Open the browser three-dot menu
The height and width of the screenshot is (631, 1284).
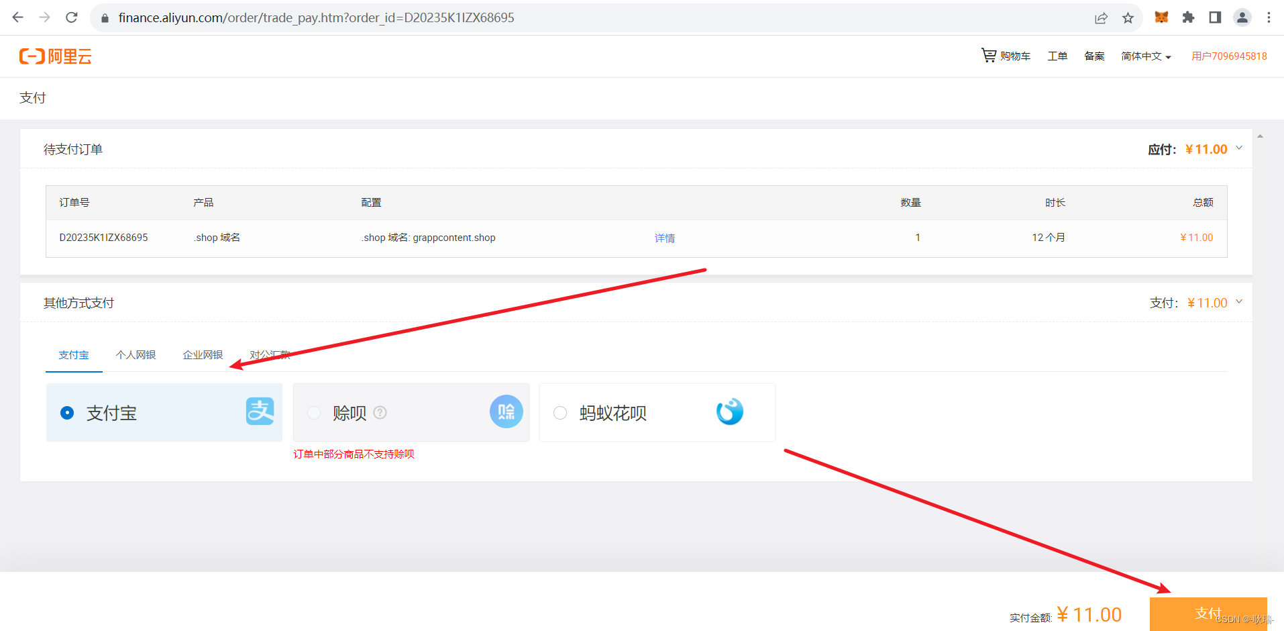point(1269,17)
